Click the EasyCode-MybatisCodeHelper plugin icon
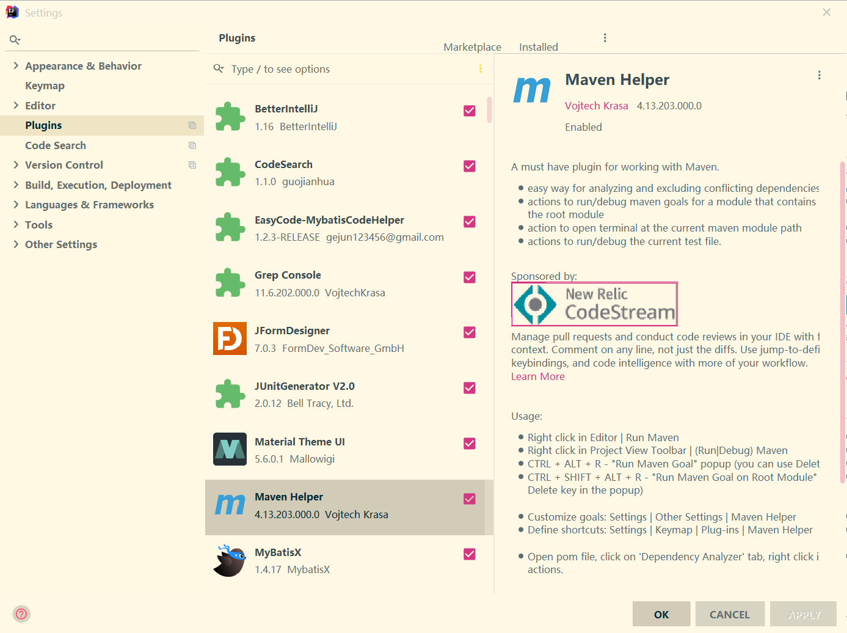 [230, 227]
